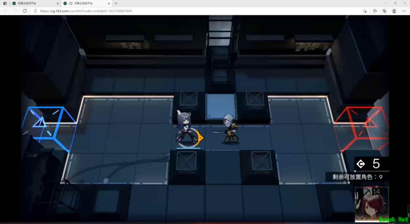410x224 pixels.
Task: Go forward to the next page
Action: 15,11
